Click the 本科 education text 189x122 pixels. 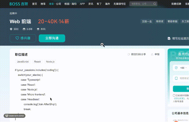point(43,29)
